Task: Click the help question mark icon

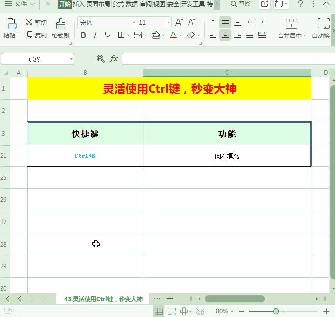Action: pyautogui.click(x=300, y=4)
